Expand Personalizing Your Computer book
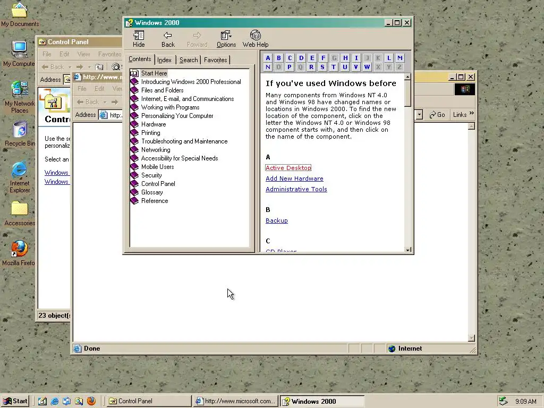Image resolution: width=544 pixels, height=408 pixels. pyautogui.click(x=177, y=116)
